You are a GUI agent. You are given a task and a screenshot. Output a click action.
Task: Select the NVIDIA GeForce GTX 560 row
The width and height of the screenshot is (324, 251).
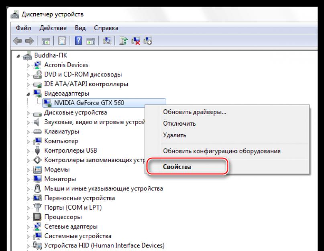pyautogui.click(x=104, y=103)
